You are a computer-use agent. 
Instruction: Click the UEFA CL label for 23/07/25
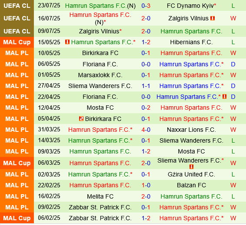click(17, 6)
